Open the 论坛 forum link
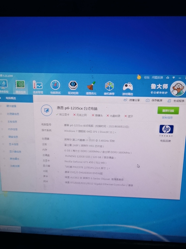Viewport: 186px width, 249px height. click(146, 77)
